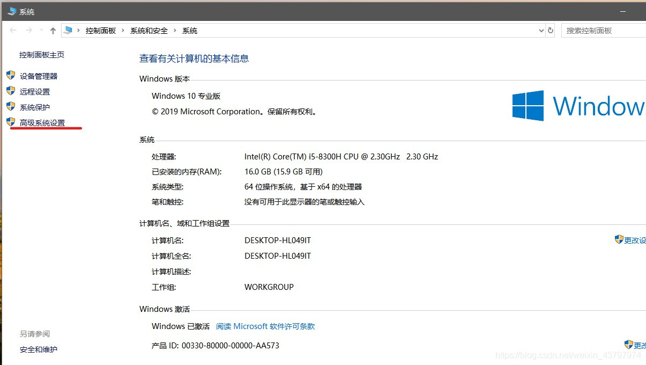Open recent locations dropdown arrow
Image resolution: width=646 pixels, height=365 pixels.
click(41, 31)
